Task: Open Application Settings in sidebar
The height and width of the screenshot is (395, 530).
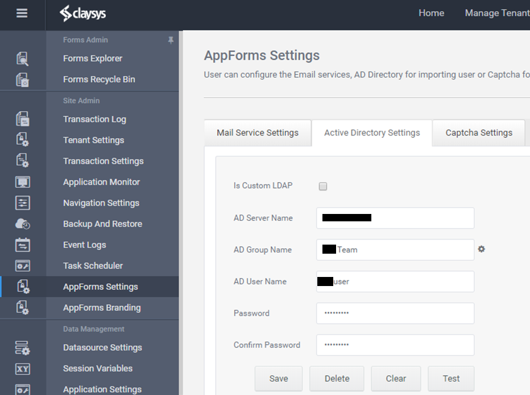Action: (102, 389)
